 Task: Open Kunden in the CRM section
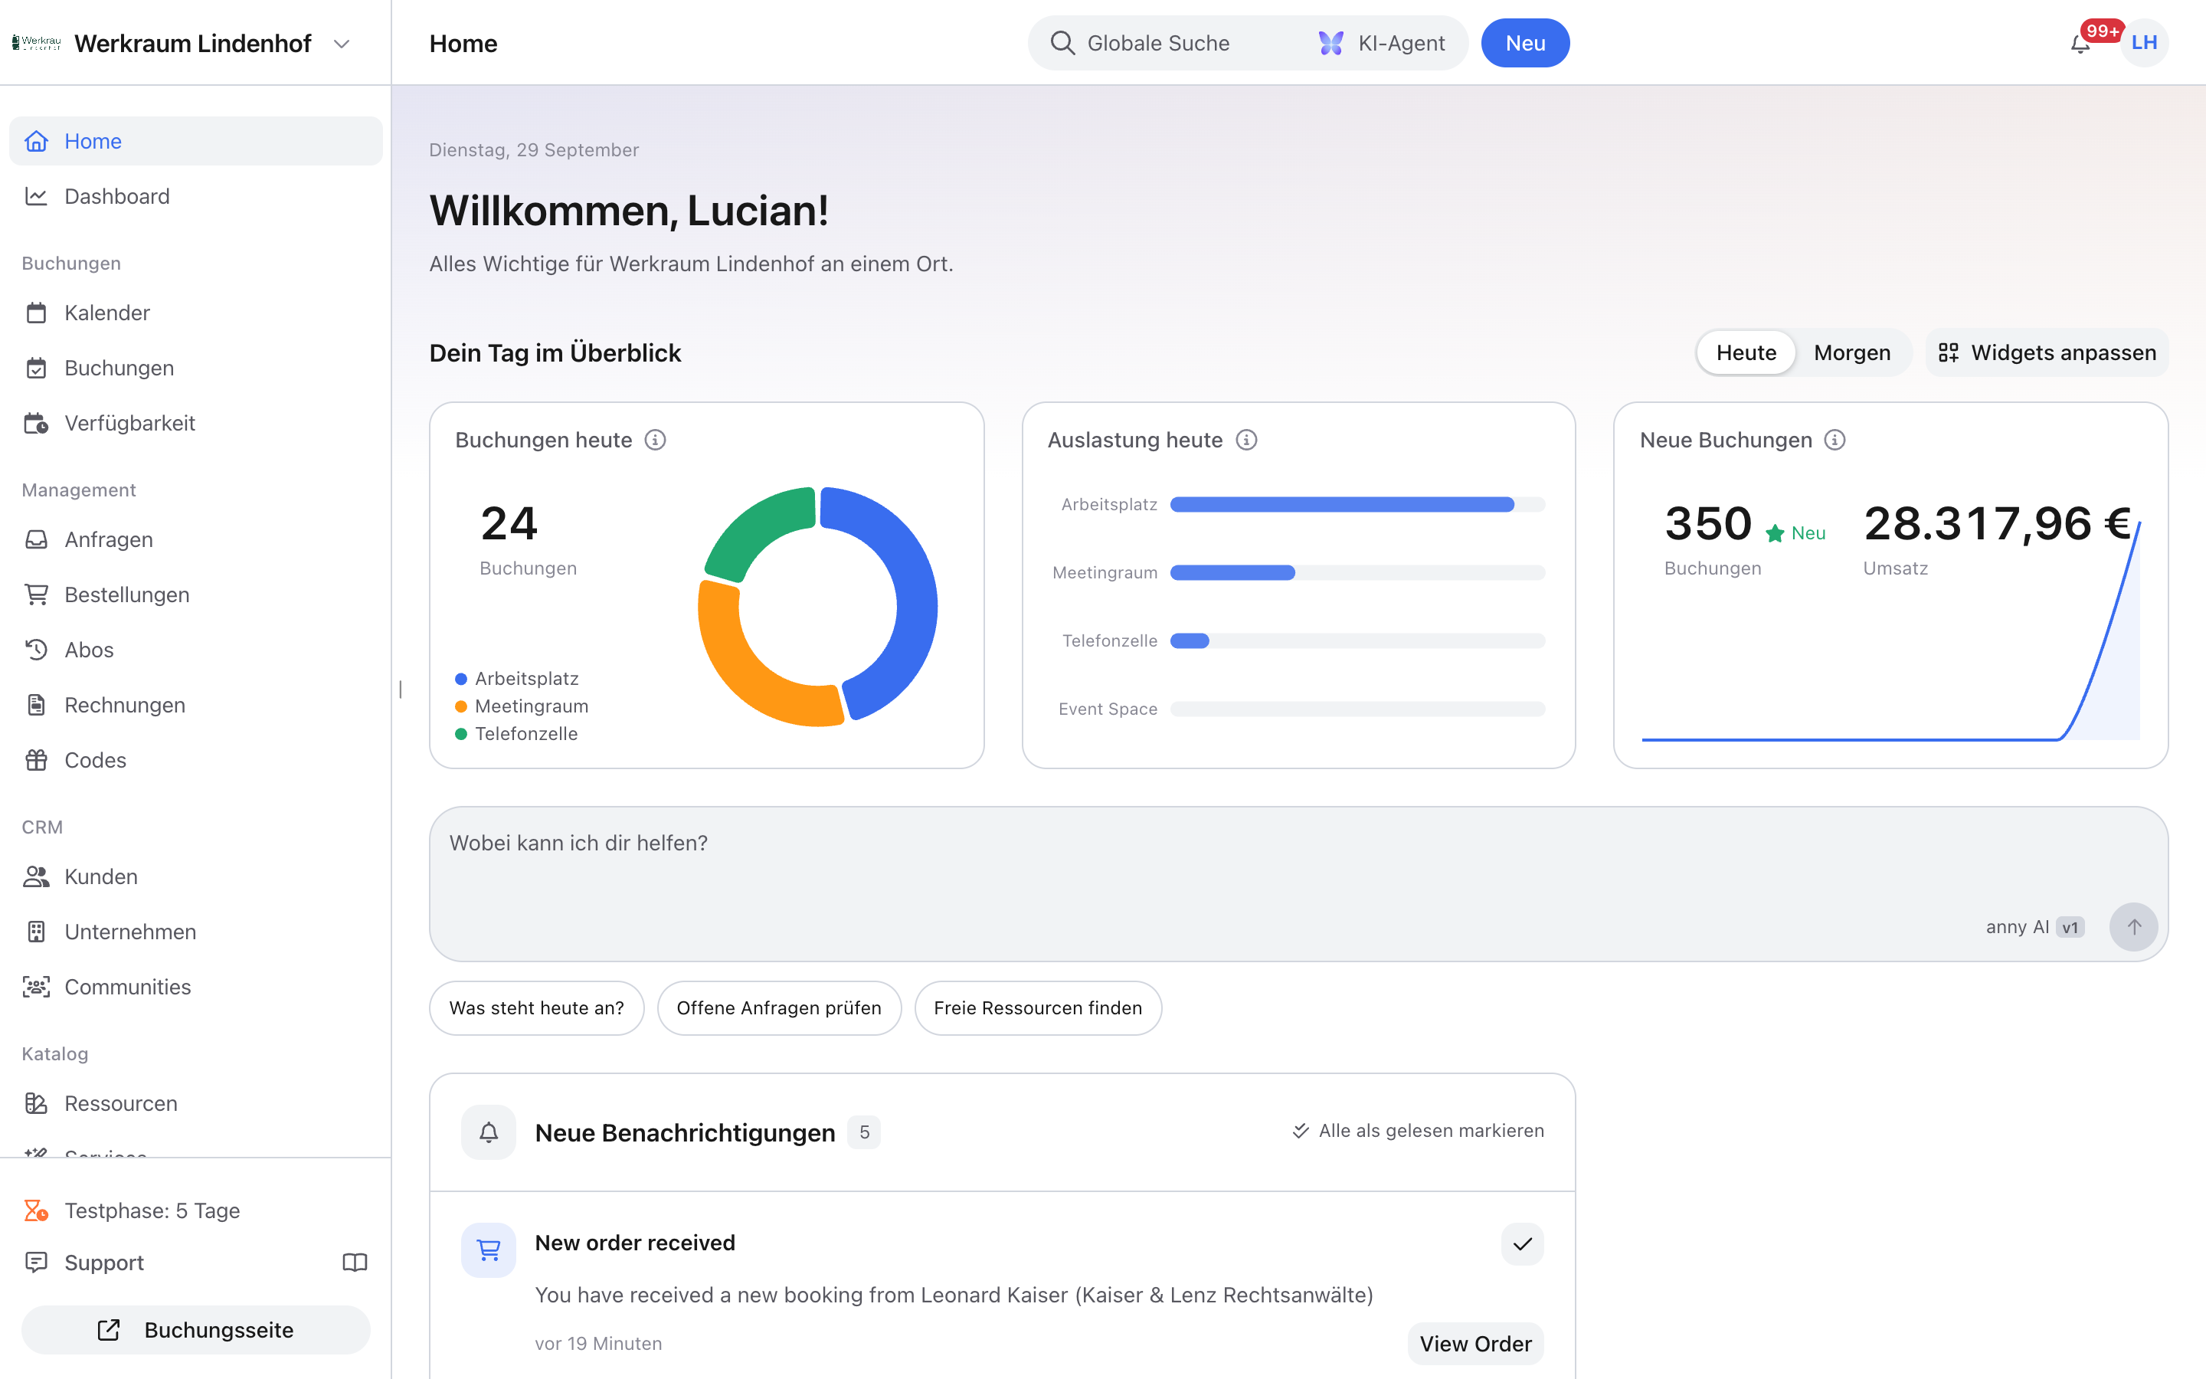tap(195, 876)
